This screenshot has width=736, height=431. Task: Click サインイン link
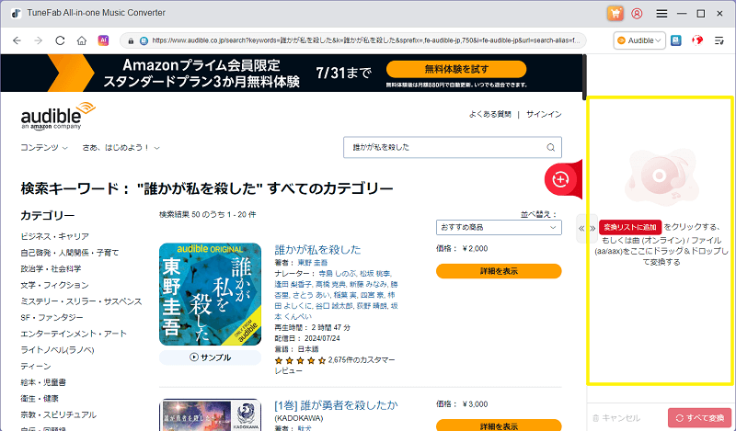[545, 114]
